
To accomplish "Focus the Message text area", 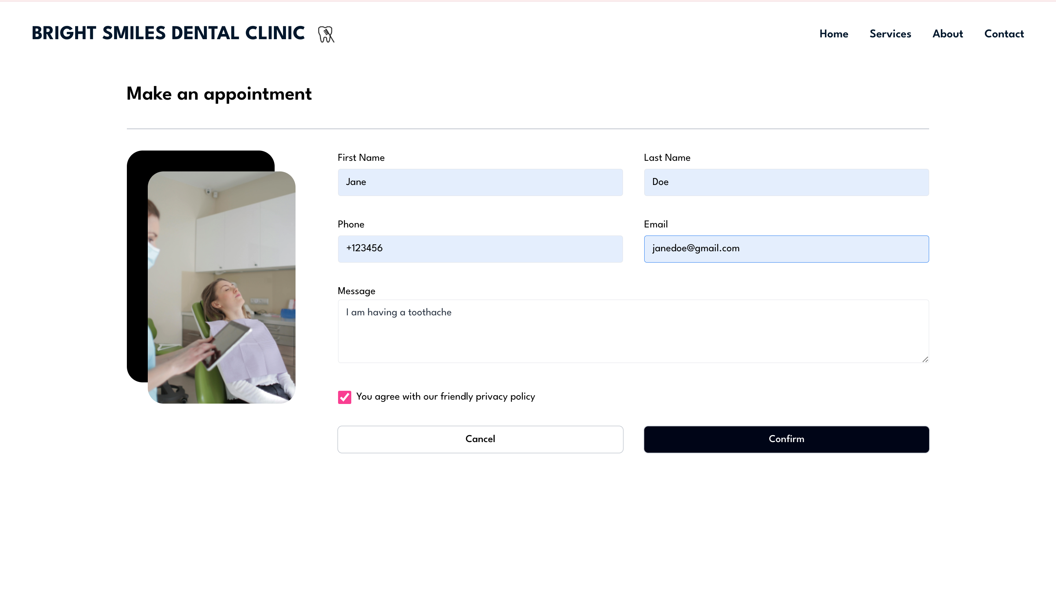I will (x=633, y=331).
